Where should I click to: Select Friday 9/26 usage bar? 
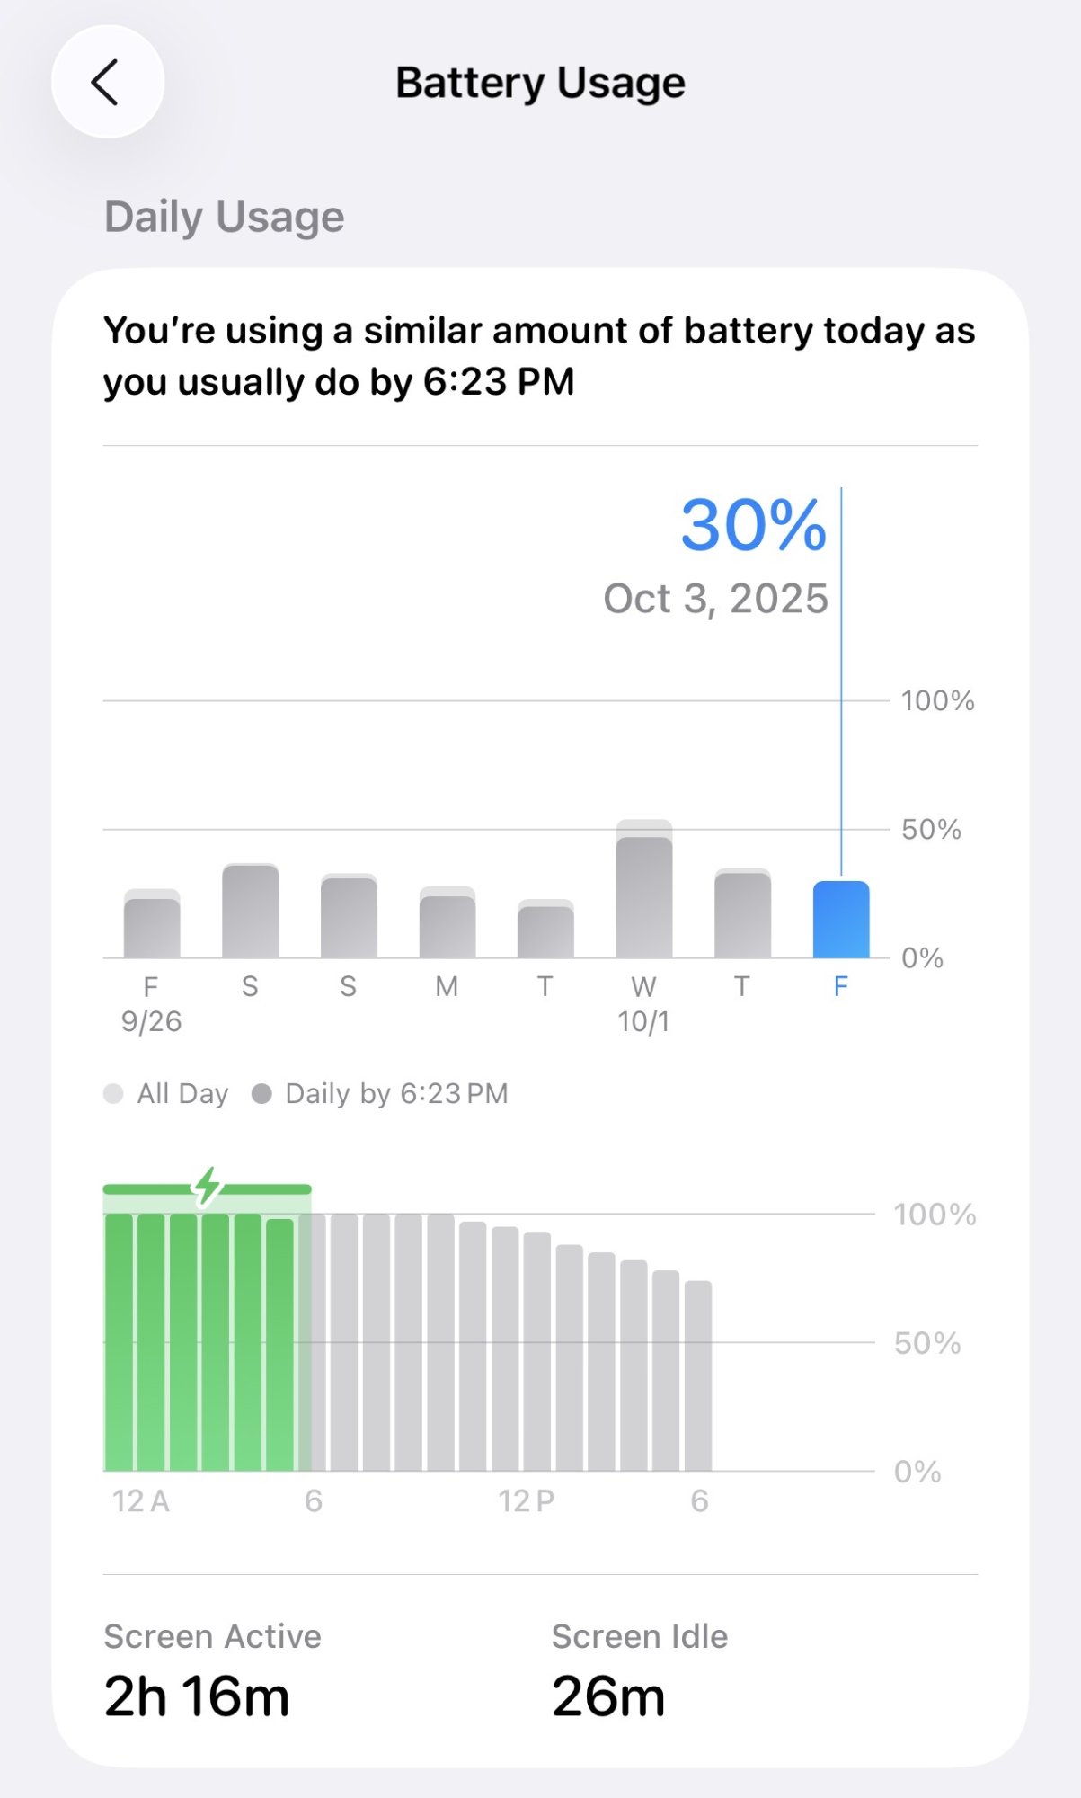152,926
